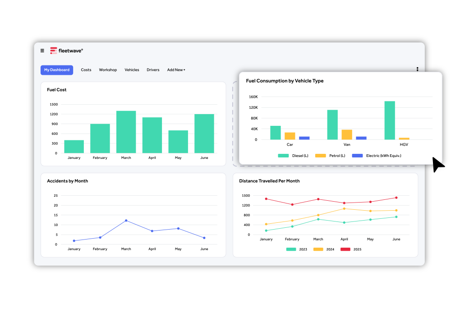Click the fleetwave logo
Screen dimensions: 451x309
coord(66,51)
